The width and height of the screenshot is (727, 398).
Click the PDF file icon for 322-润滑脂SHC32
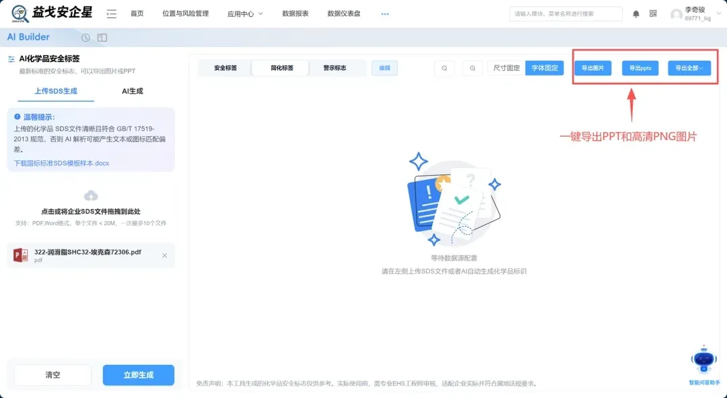click(x=20, y=255)
